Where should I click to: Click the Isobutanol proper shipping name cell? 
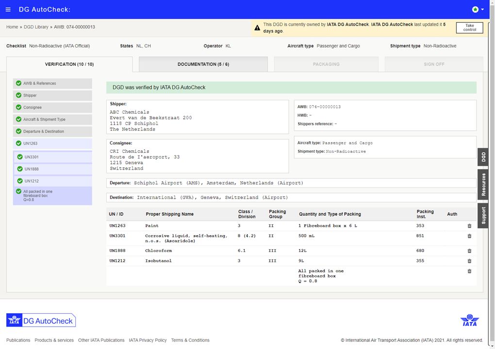coord(159,261)
